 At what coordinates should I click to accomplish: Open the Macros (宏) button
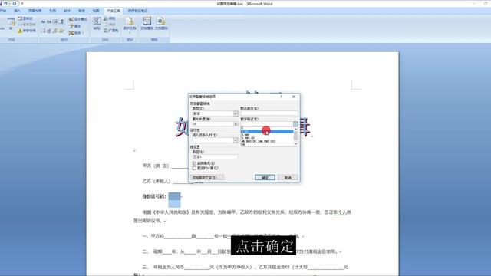coord(11,25)
